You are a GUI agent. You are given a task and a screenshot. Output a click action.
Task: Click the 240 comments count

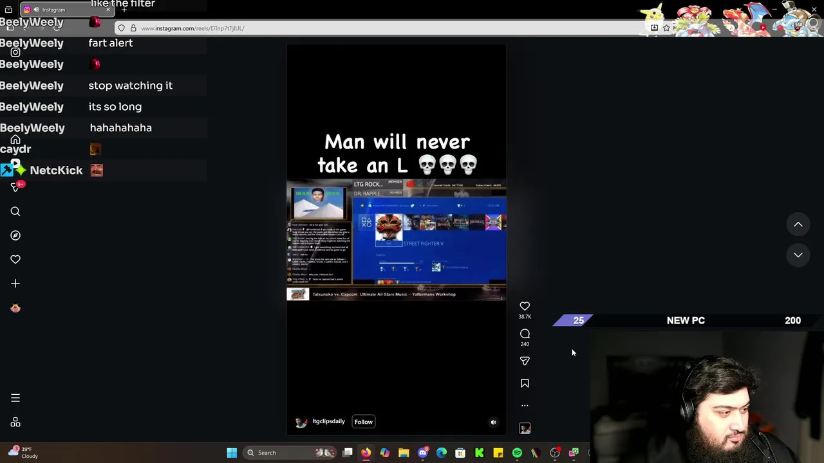point(525,344)
